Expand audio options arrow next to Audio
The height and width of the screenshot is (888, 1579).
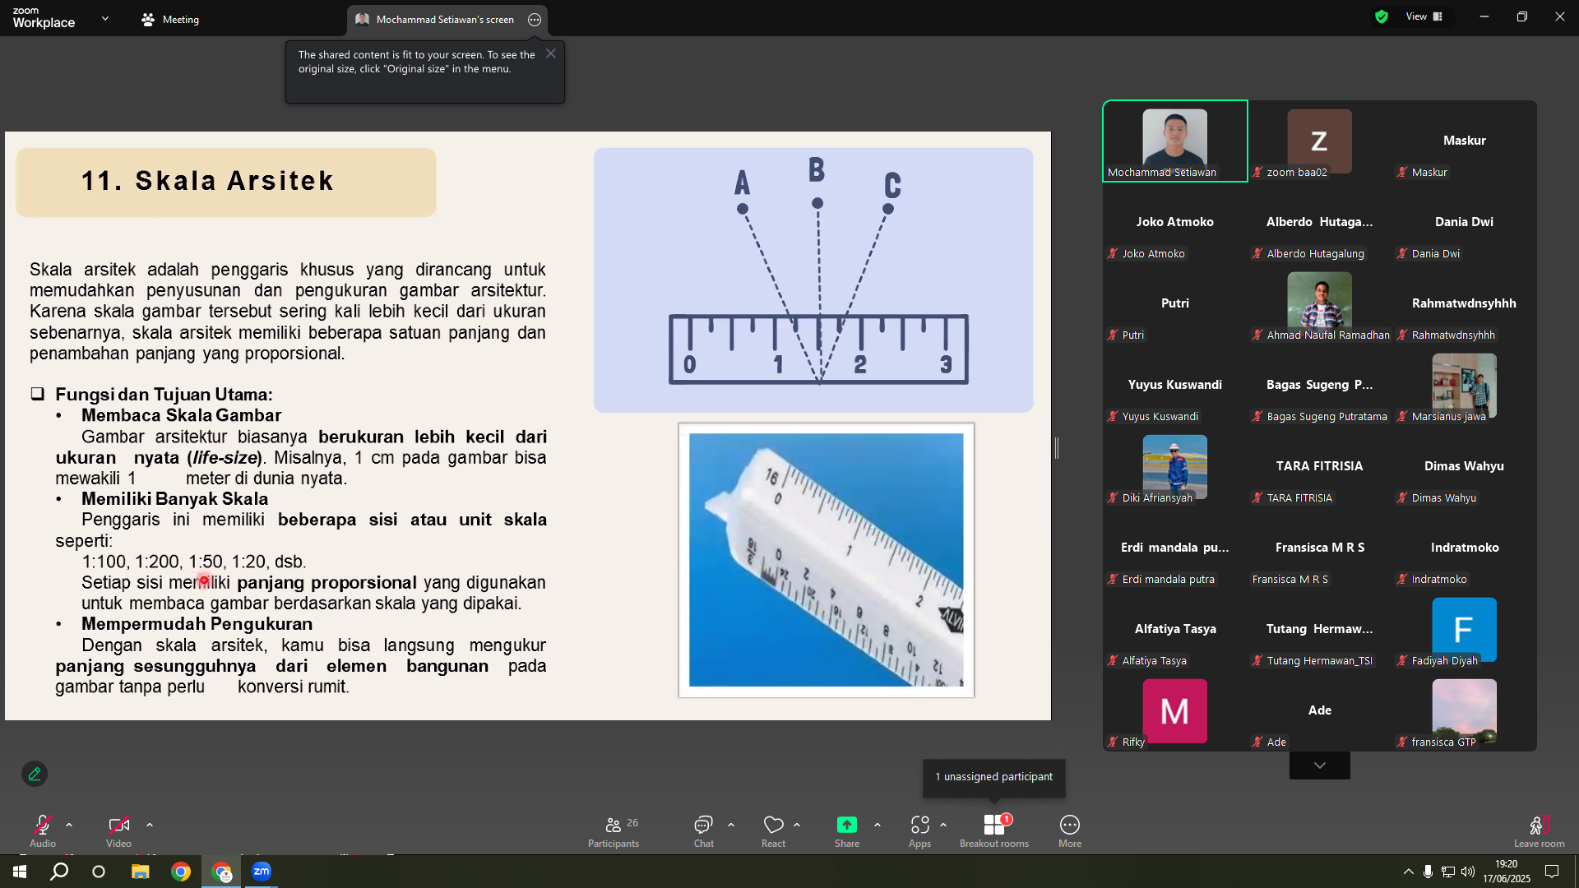pos(69,825)
